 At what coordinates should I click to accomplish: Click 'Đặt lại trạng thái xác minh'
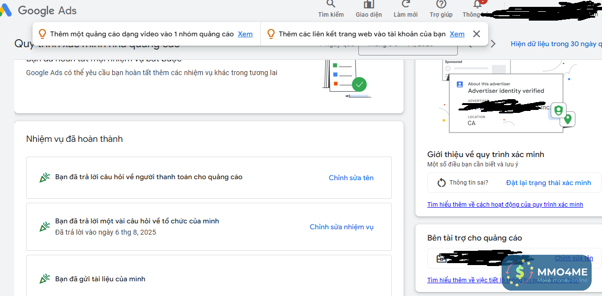[548, 183]
